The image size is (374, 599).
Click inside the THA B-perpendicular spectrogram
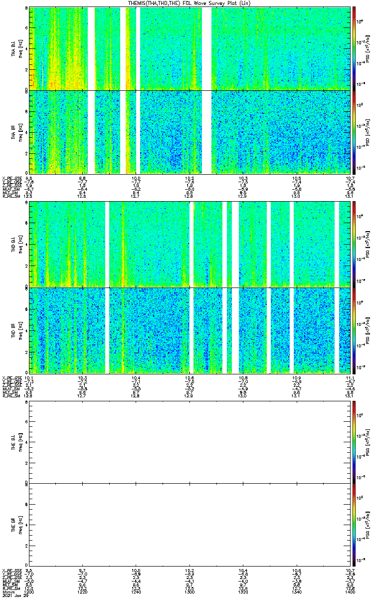pos(189,48)
